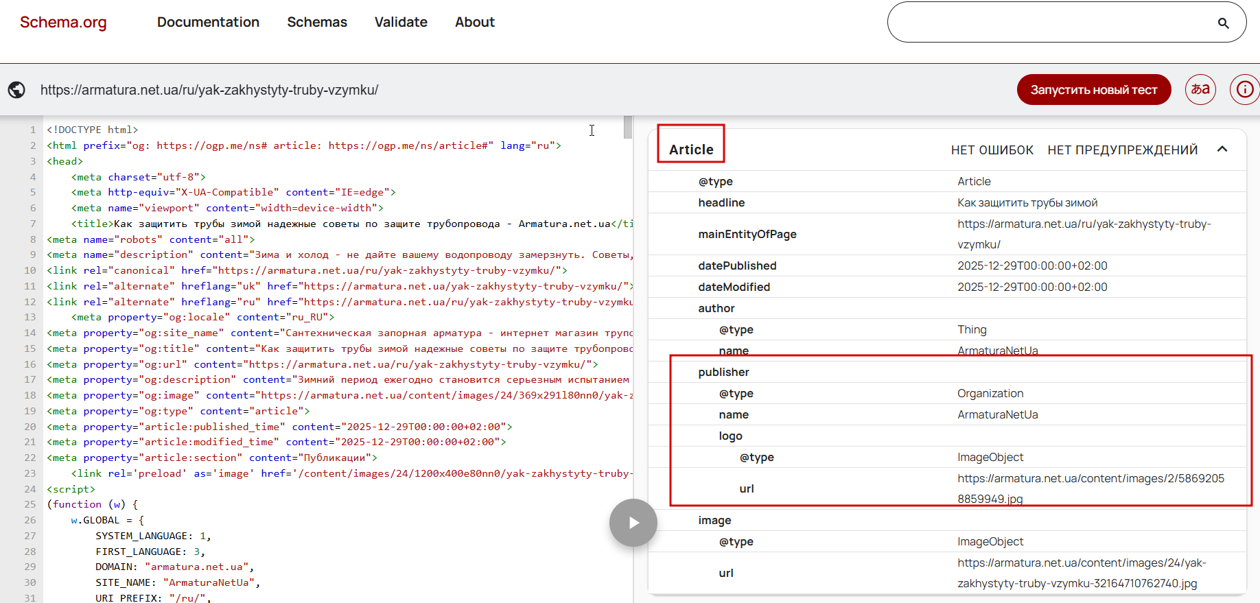1260x603 pixels.
Task: Click the article:section meta line
Action: pos(212,458)
